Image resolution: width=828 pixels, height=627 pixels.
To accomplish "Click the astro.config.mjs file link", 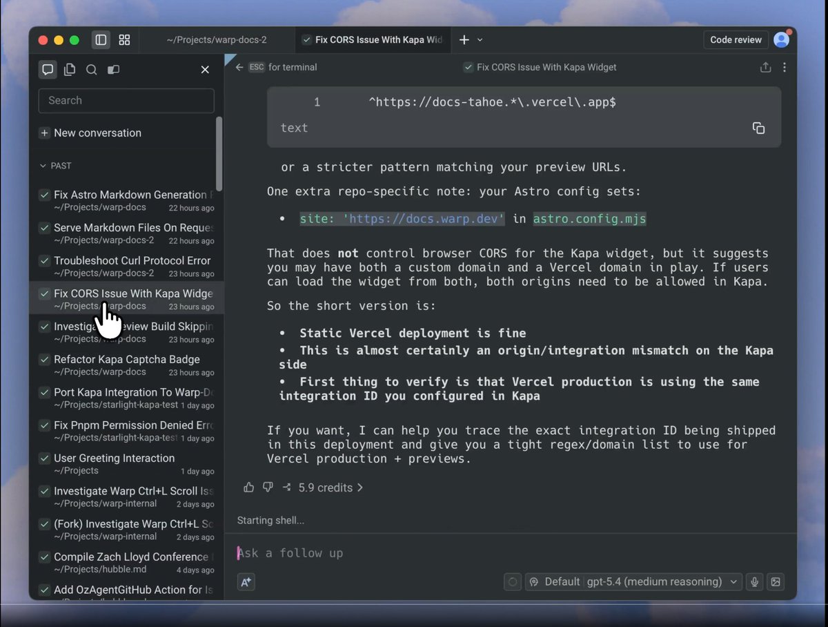I will coord(589,219).
